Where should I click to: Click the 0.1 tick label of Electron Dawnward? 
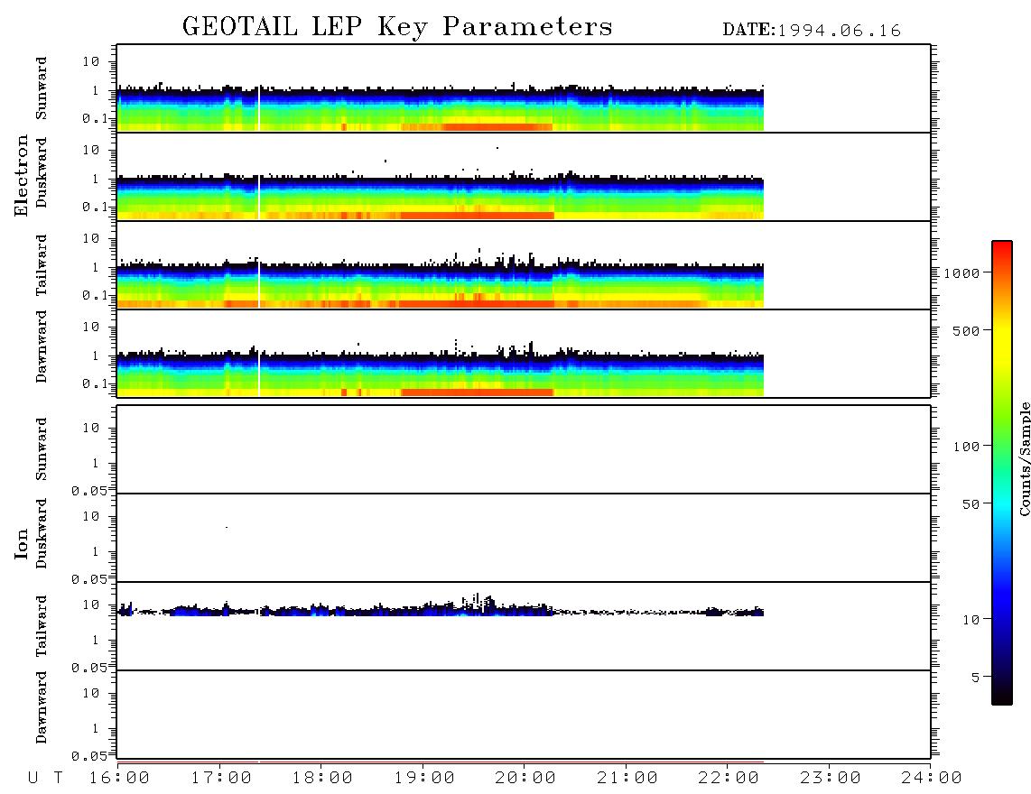(x=95, y=383)
